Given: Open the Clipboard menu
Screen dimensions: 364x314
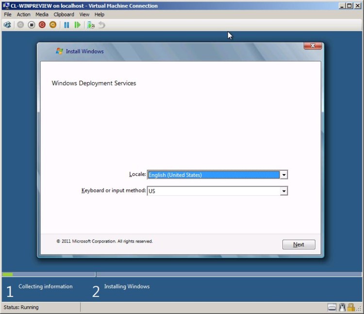Looking at the screenshot, I should [x=64, y=15].
